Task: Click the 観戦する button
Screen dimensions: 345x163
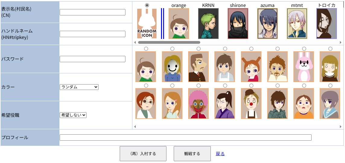Action: pos(192,154)
